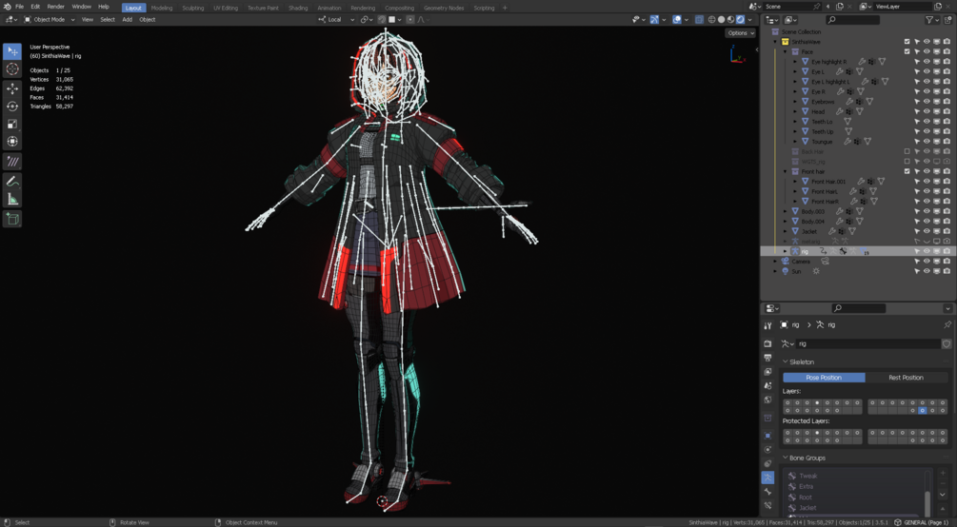Click the Rest Position button
The image size is (957, 527).
coord(906,378)
